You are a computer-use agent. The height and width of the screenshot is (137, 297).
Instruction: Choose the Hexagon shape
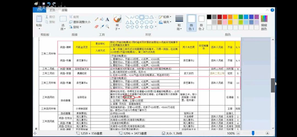point(146,22)
